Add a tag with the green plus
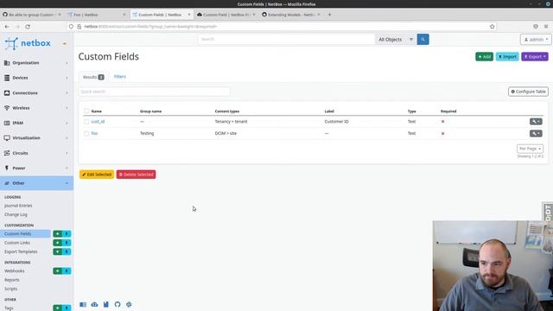553x311 pixels. [x=58, y=308]
